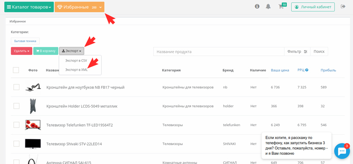This screenshot has height=164, width=353.
Task: Open notifications bell icon
Action: point(268,7)
